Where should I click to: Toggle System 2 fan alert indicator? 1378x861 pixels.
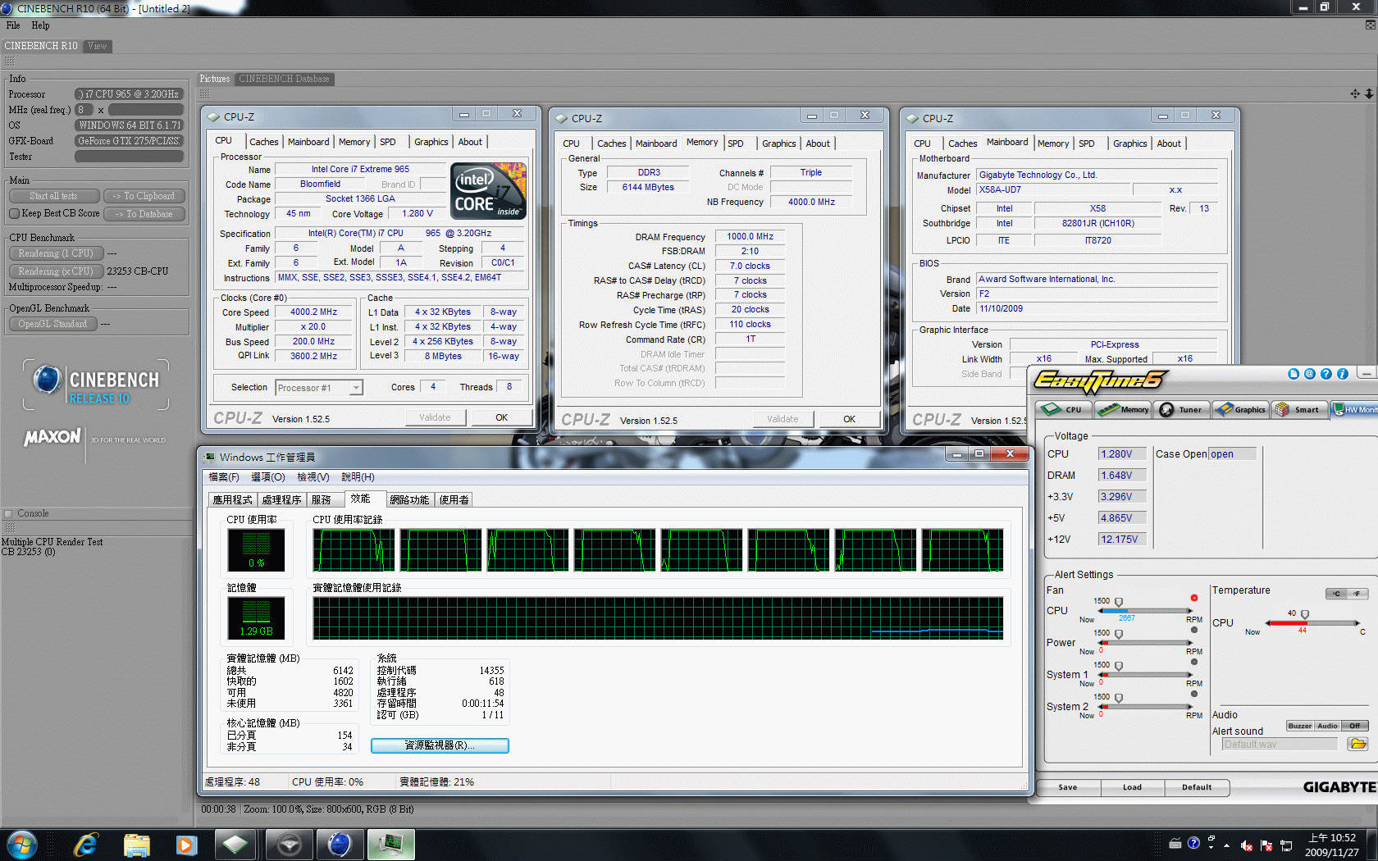pyautogui.click(x=1194, y=694)
